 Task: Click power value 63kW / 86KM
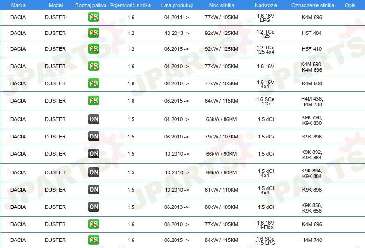coord(221,119)
